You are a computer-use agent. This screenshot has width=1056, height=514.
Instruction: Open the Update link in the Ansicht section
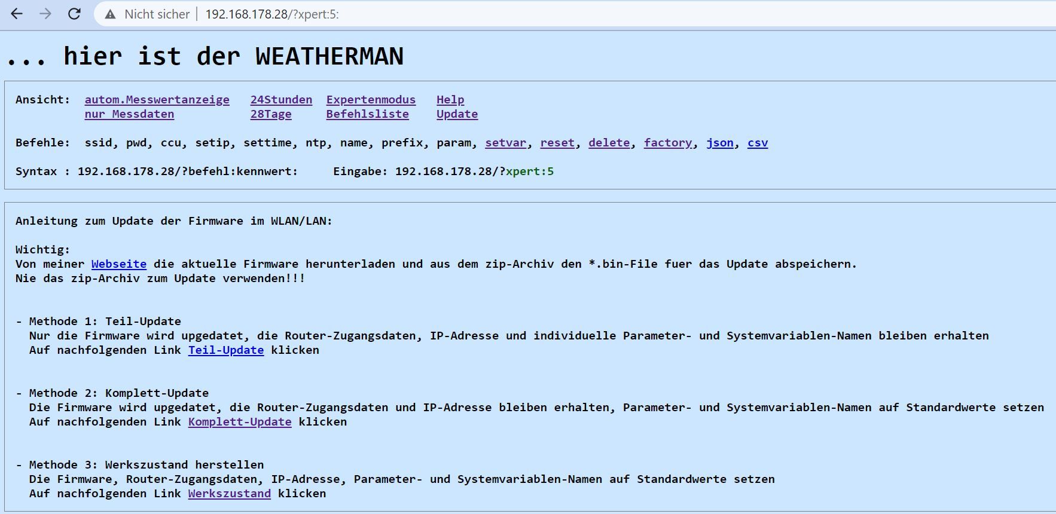[457, 114]
